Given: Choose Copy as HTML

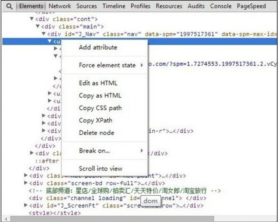Looking at the screenshot, I should (100, 96).
